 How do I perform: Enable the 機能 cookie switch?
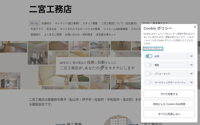149,65
